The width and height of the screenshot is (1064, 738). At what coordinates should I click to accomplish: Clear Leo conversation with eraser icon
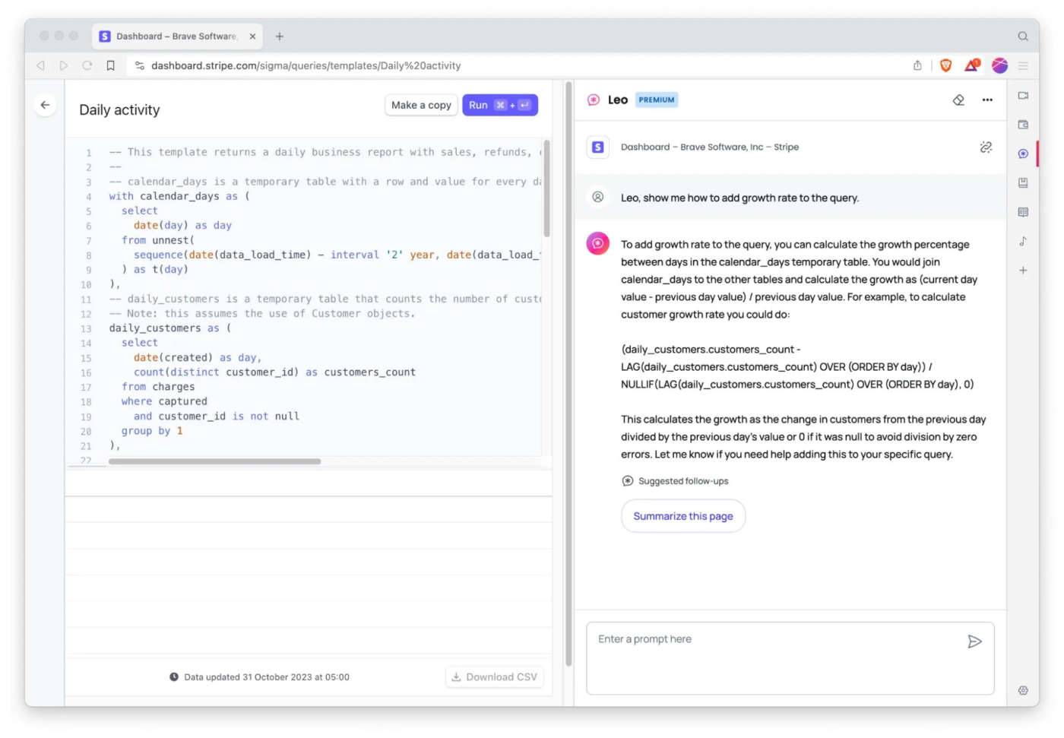pyautogui.click(x=958, y=100)
